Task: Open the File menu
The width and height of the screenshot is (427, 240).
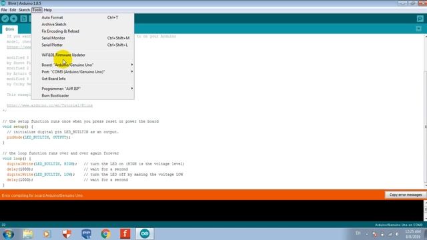Action: click(4, 10)
